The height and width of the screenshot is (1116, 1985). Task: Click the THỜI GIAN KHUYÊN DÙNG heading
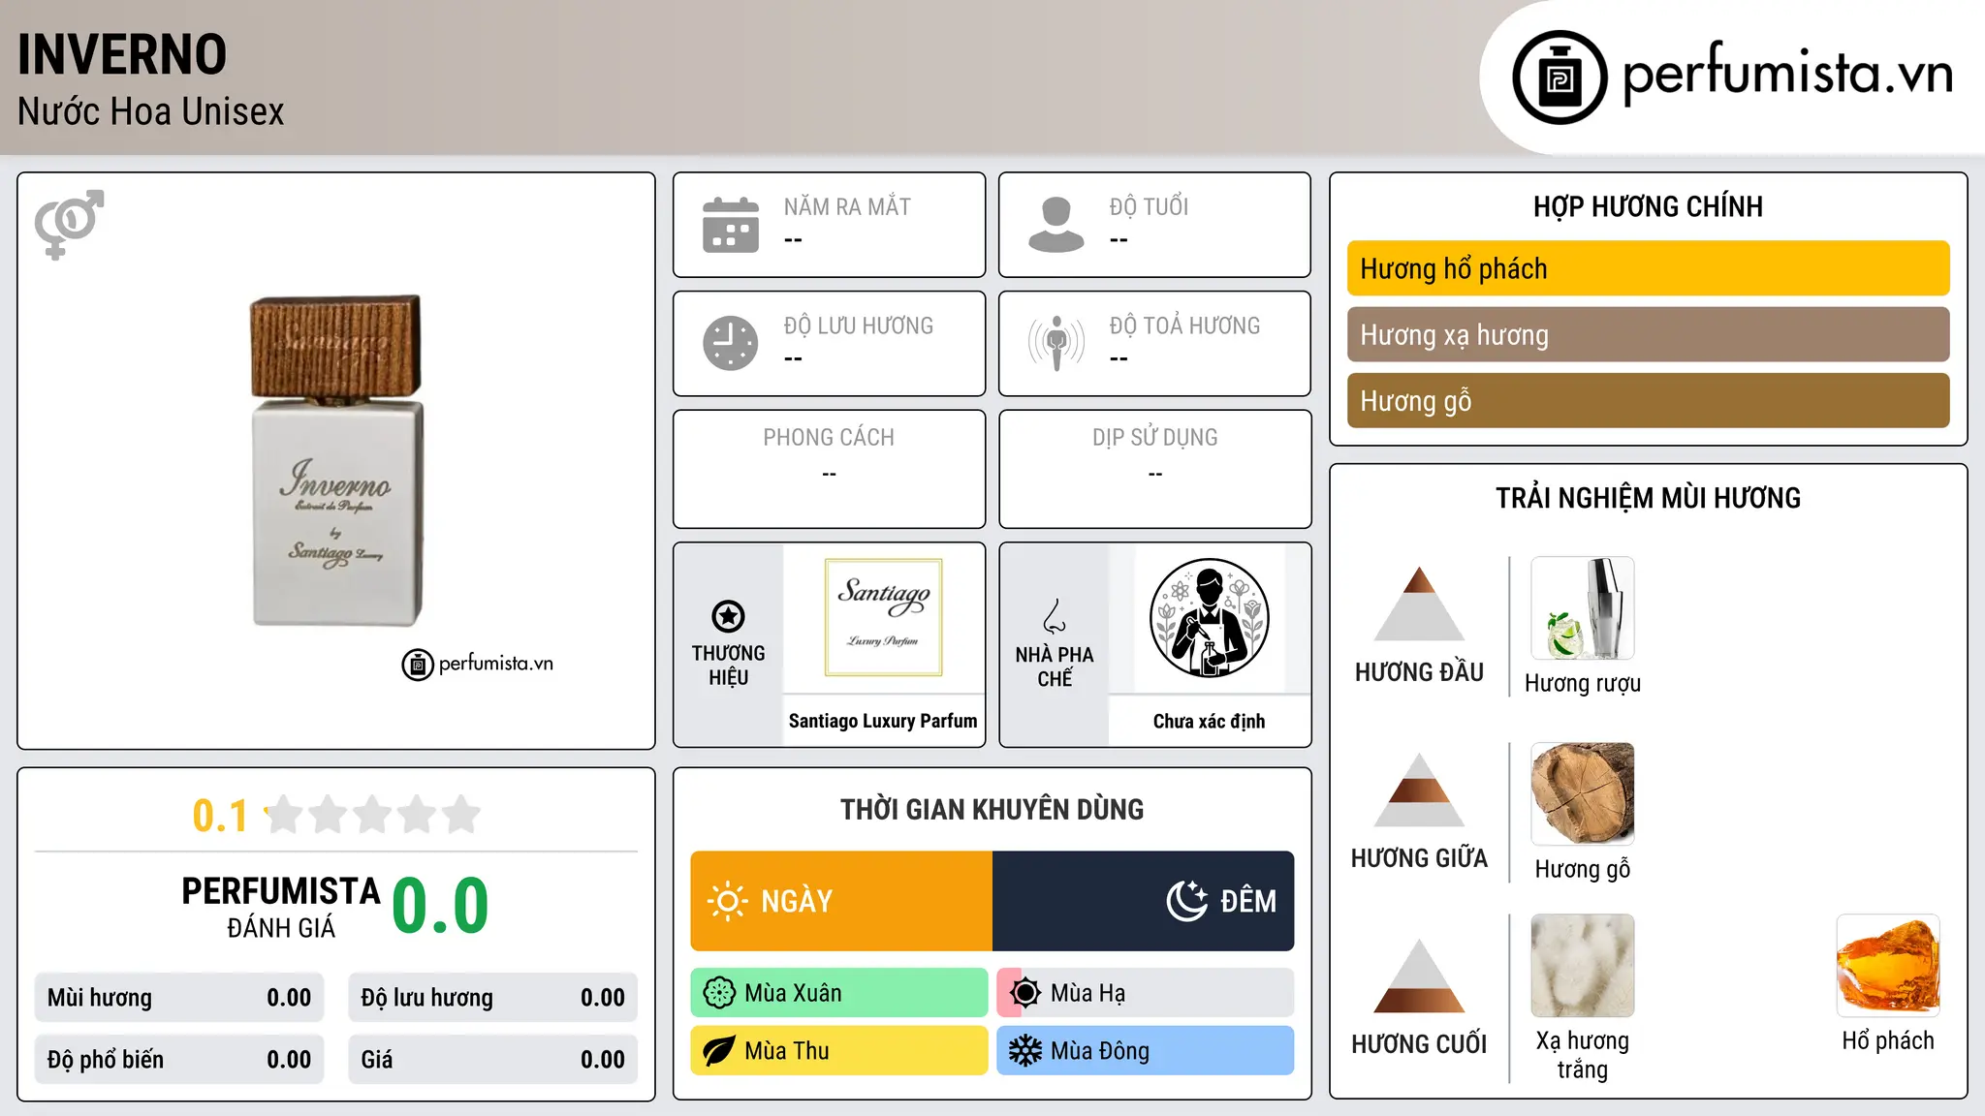click(x=992, y=810)
